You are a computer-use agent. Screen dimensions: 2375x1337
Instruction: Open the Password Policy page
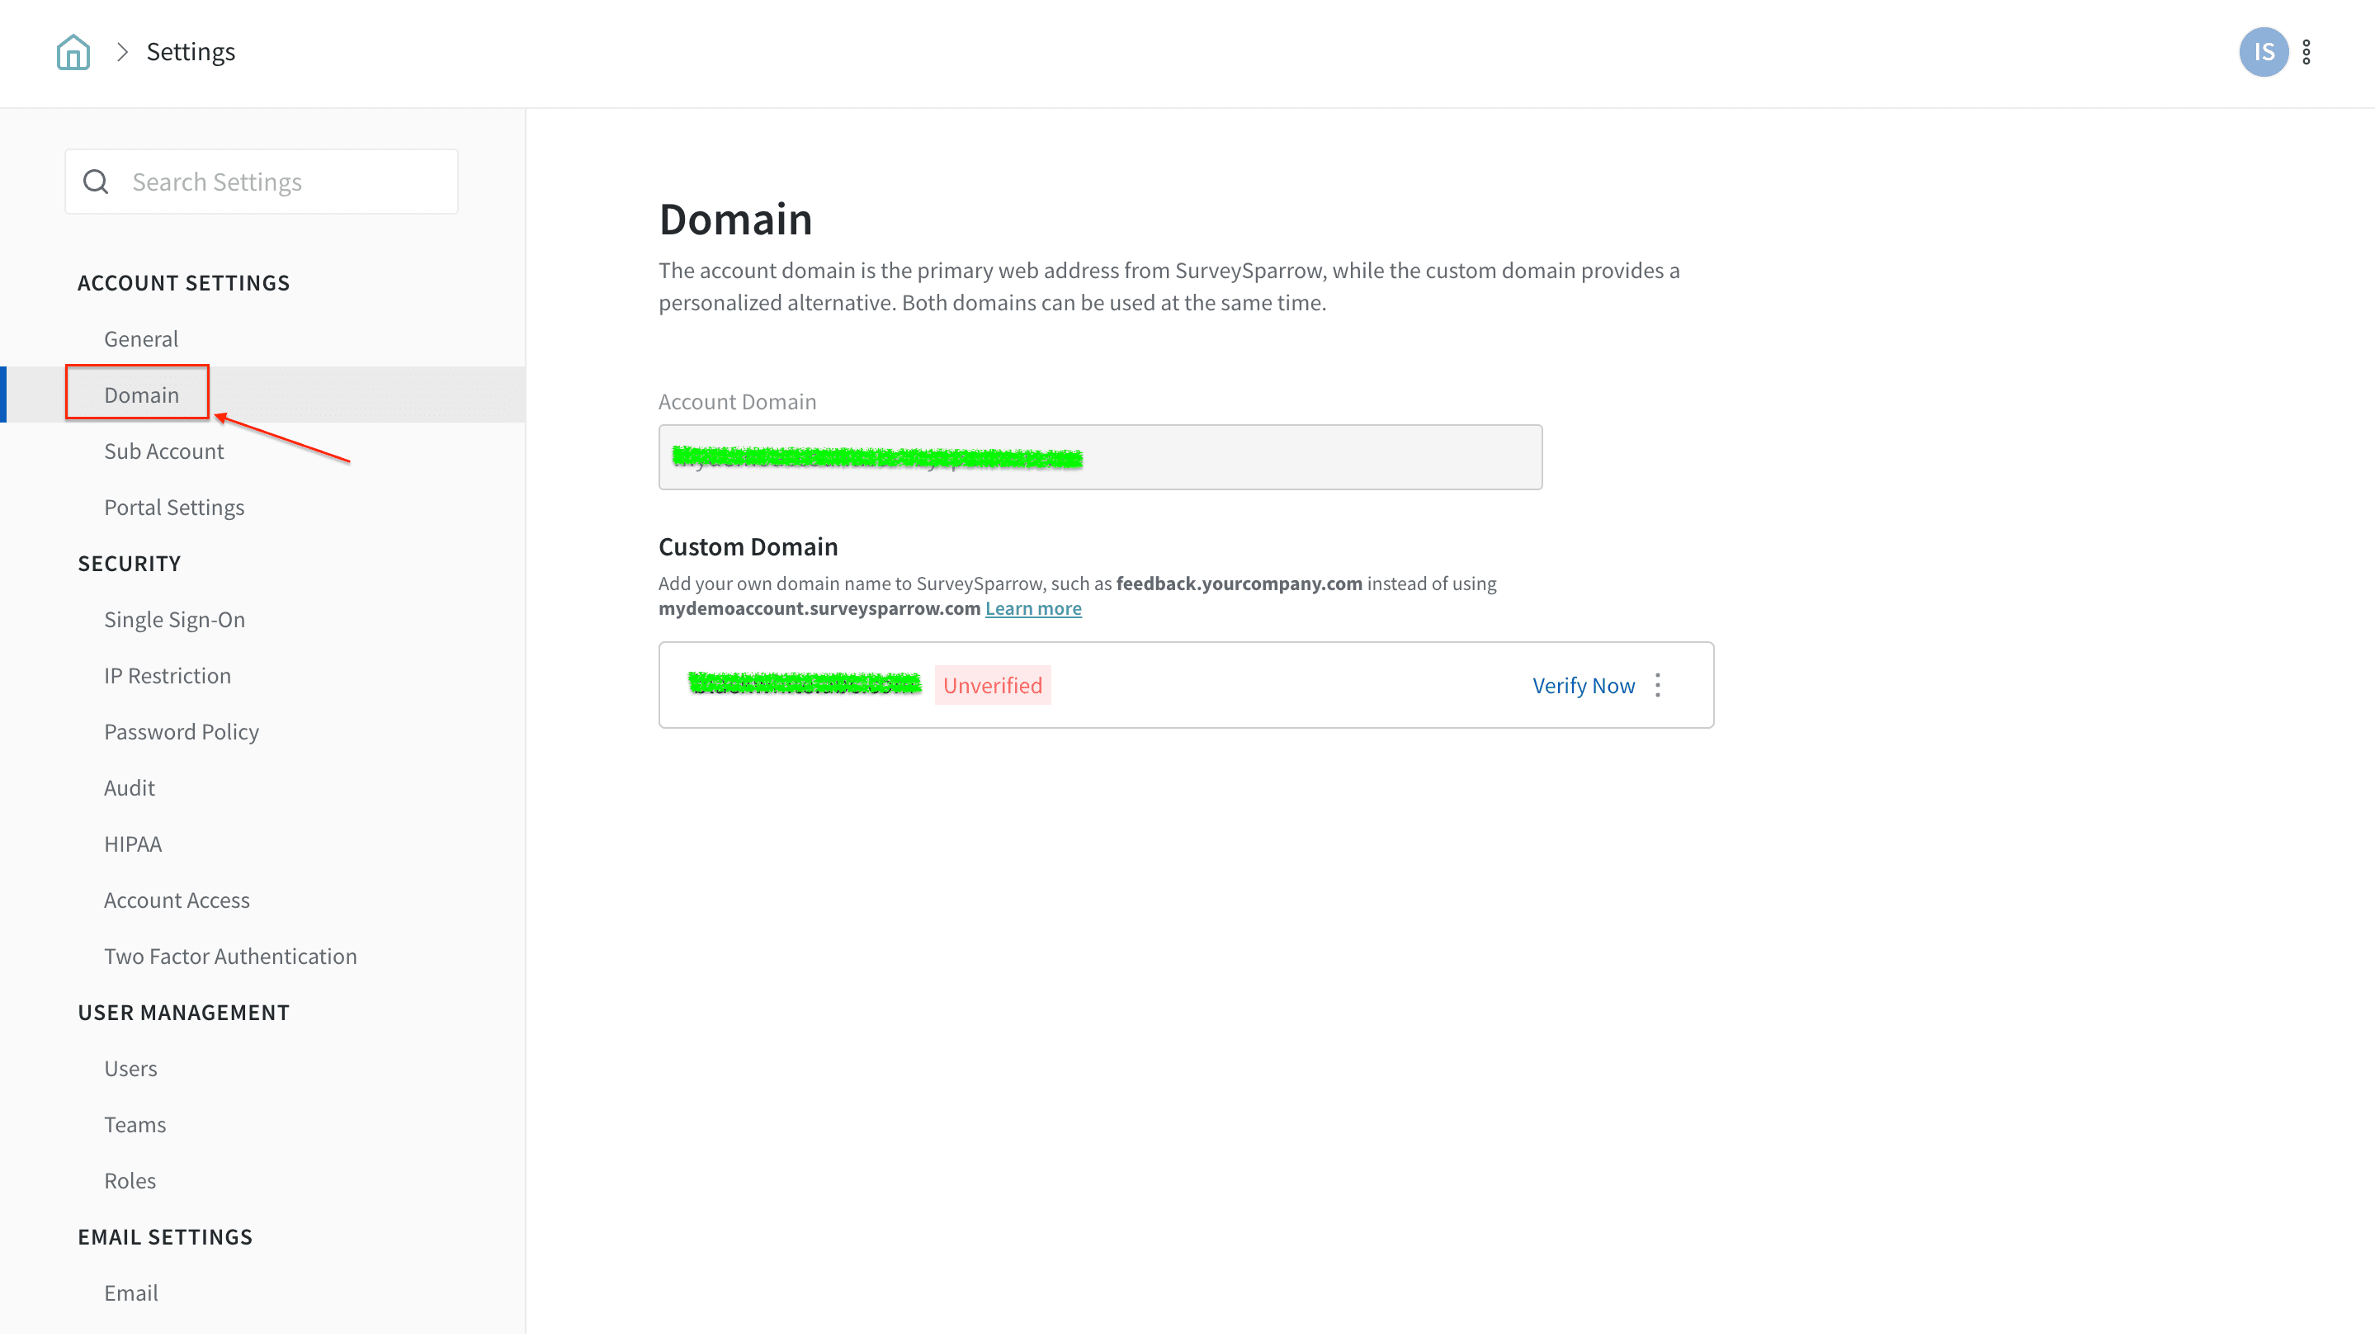point(182,732)
